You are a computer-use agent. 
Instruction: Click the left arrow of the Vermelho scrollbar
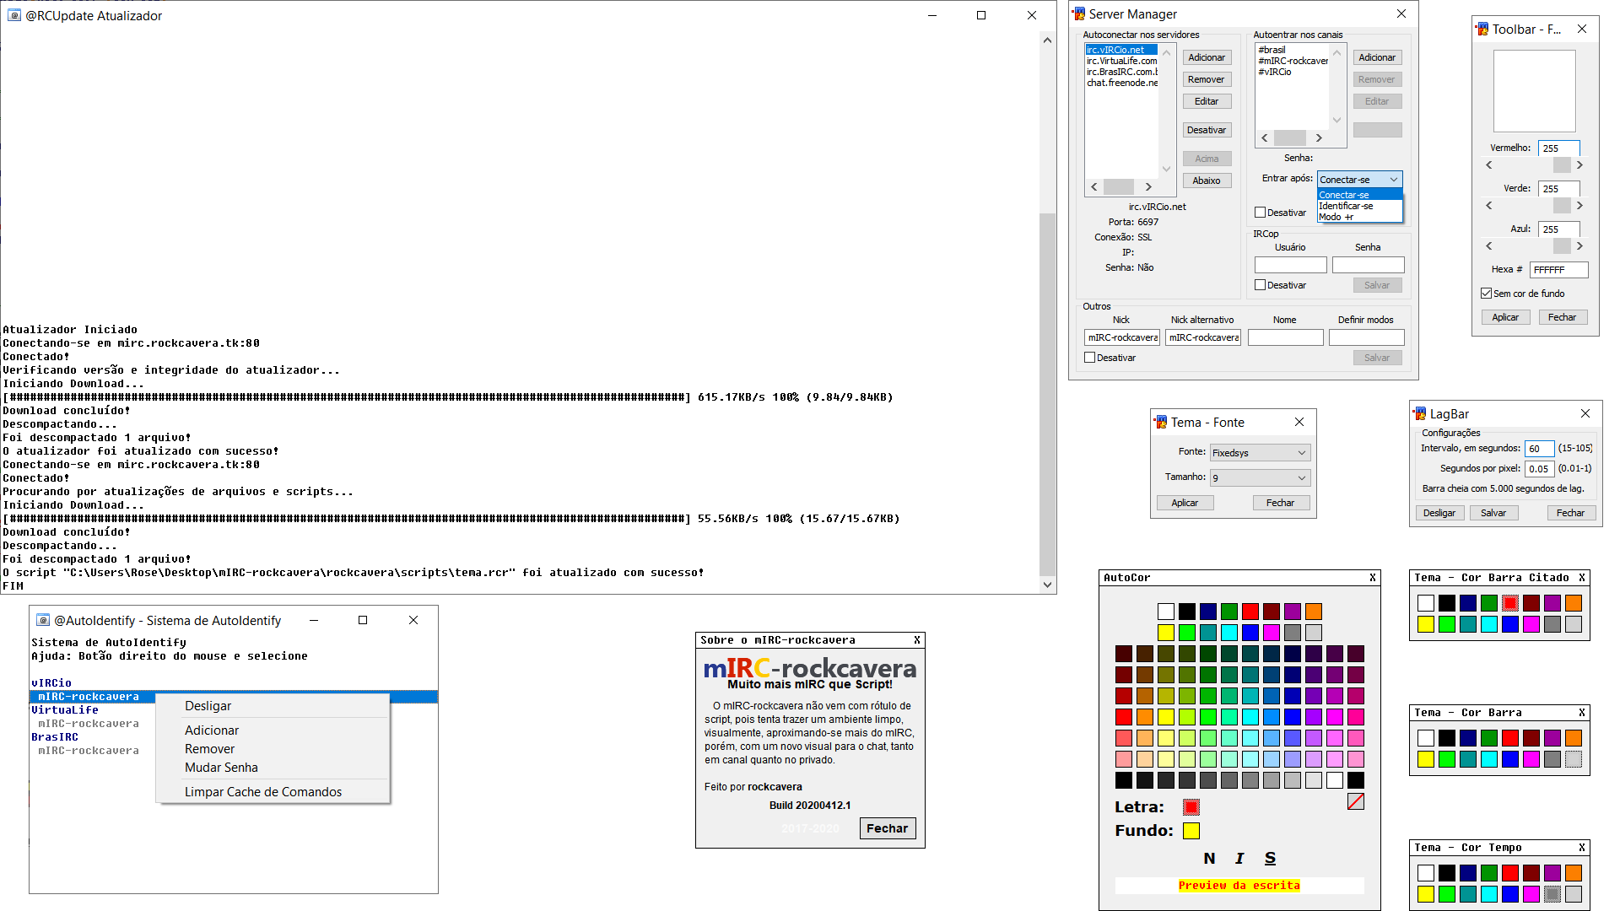click(1489, 165)
